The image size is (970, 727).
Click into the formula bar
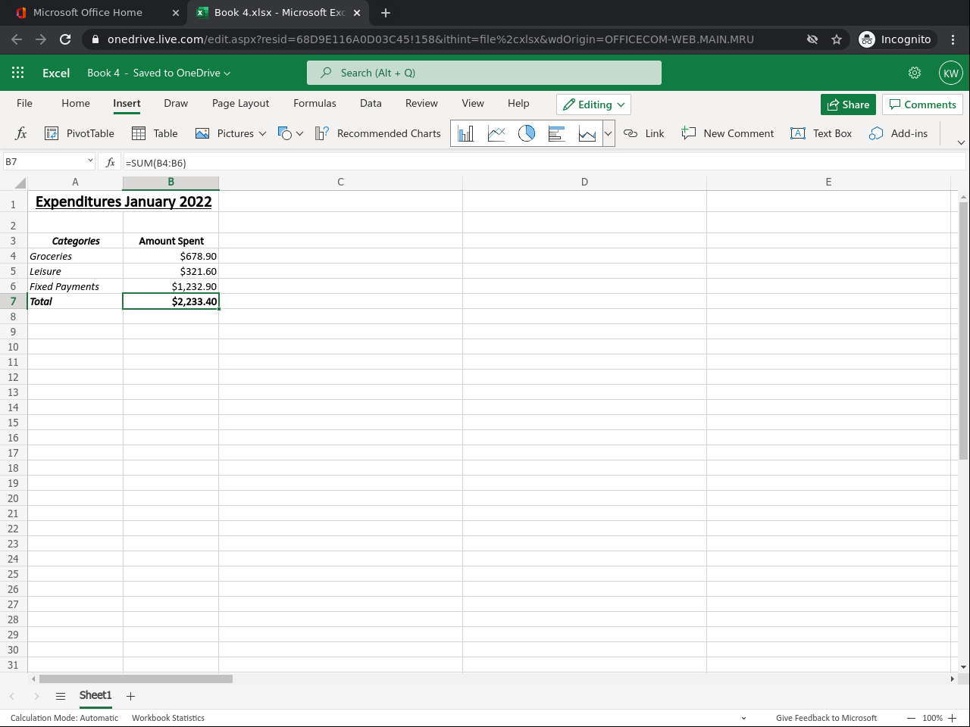(544, 162)
